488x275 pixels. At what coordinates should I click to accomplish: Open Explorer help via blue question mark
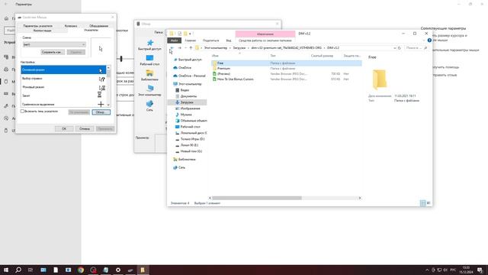coord(429,40)
